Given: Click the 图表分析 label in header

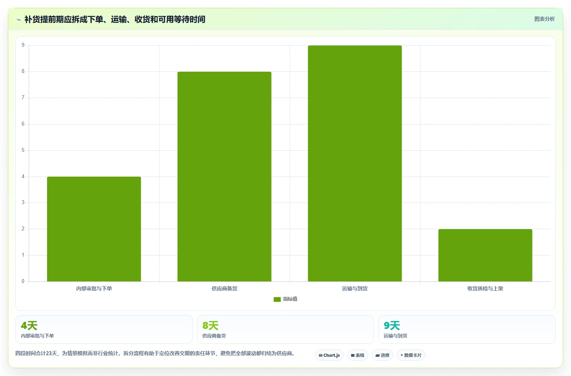Looking at the screenshot, I should 544,19.
